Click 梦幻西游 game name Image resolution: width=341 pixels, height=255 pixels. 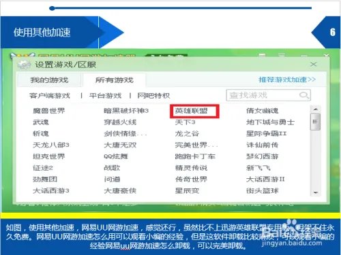pos(263,156)
